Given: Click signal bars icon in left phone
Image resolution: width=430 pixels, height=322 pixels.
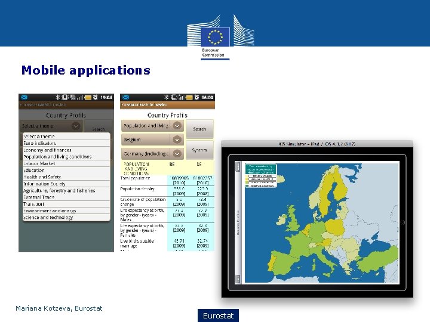Looking at the screenshot, I should pos(80,97).
